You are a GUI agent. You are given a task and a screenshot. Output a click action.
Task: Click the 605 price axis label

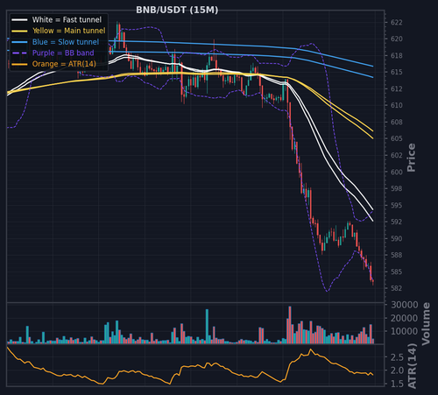pyautogui.click(x=397, y=138)
